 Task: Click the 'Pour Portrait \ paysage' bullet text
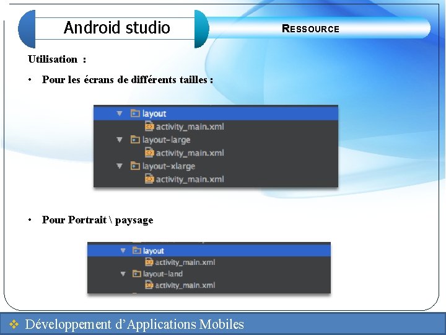click(98, 220)
